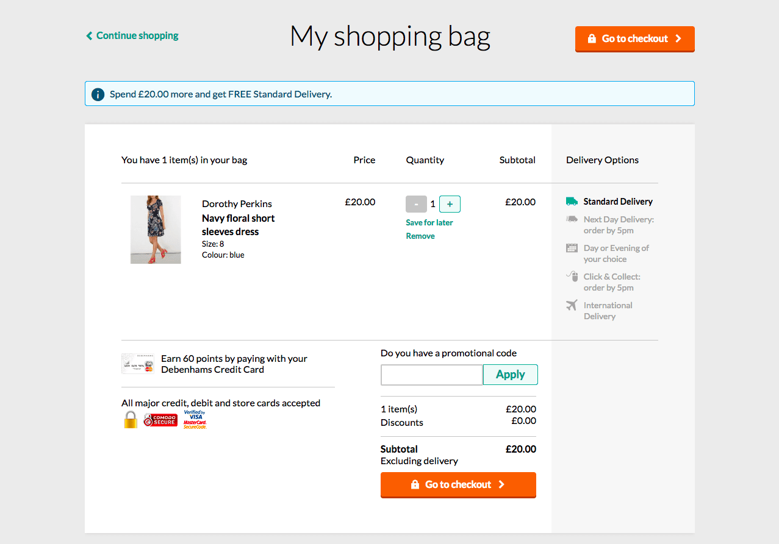Increase the dress quantity with the plus button
Screen dimensions: 779x544
tap(450, 203)
